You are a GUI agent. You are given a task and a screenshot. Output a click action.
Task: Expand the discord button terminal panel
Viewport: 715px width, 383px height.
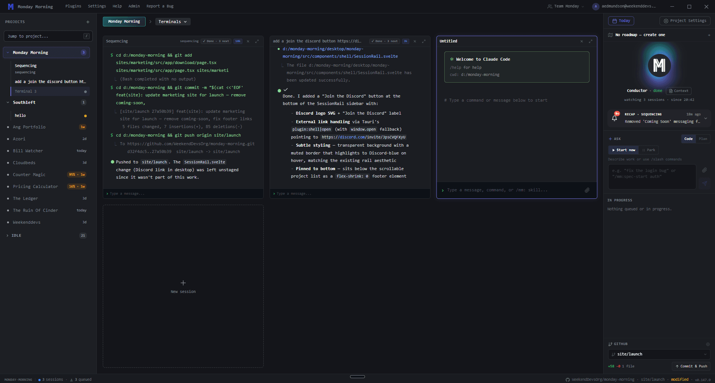[x=424, y=41]
